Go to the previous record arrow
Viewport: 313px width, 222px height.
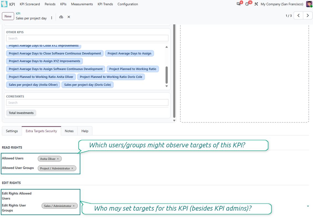(x=298, y=15)
